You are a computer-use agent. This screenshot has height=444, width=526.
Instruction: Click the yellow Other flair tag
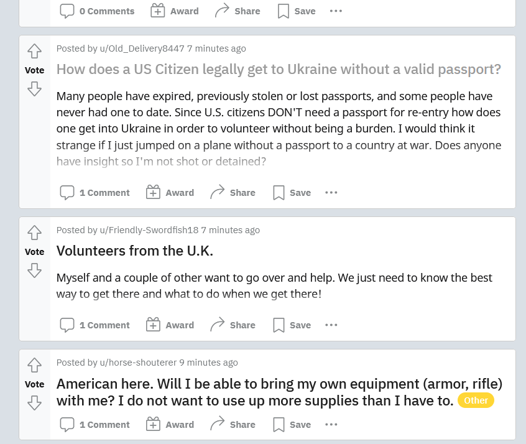tap(476, 400)
